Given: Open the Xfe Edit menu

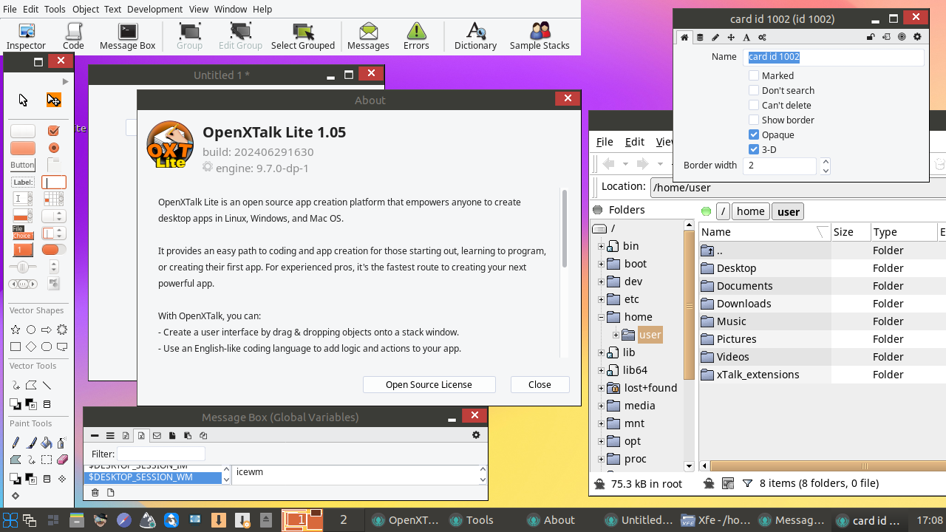Looking at the screenshot, I should 635,142.
